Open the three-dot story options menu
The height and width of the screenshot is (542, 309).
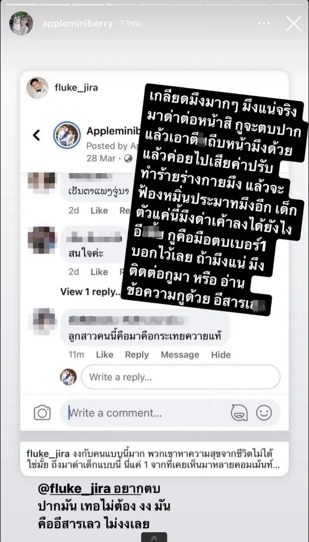click(x=264, y=23)
